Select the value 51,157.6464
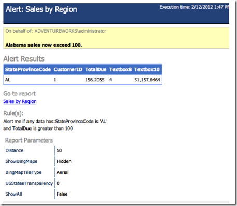237x206 pixels. click(147, 80)
